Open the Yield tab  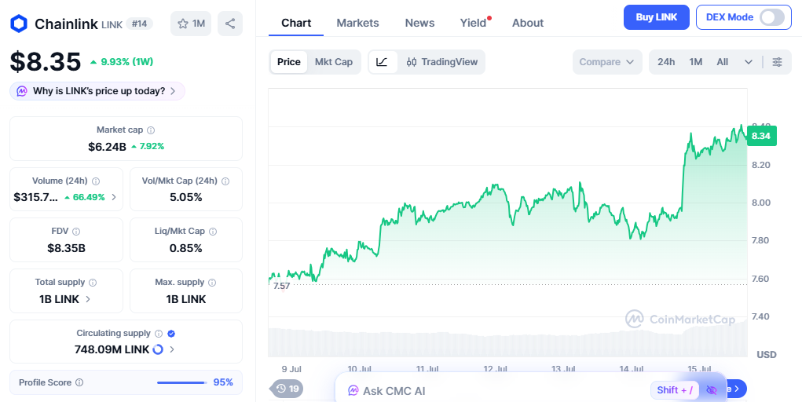click(x=473, y=23)
